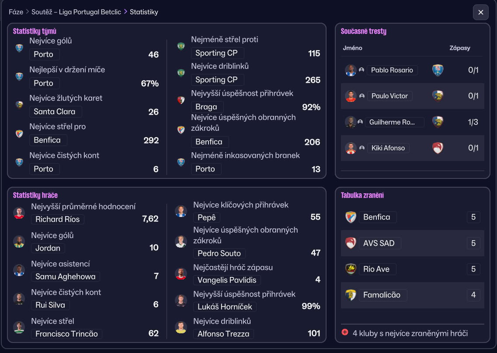Viewport: 497px width, 353px height.
Task: Open Paulo Victor in suspensions list
Action: [389, 96]
